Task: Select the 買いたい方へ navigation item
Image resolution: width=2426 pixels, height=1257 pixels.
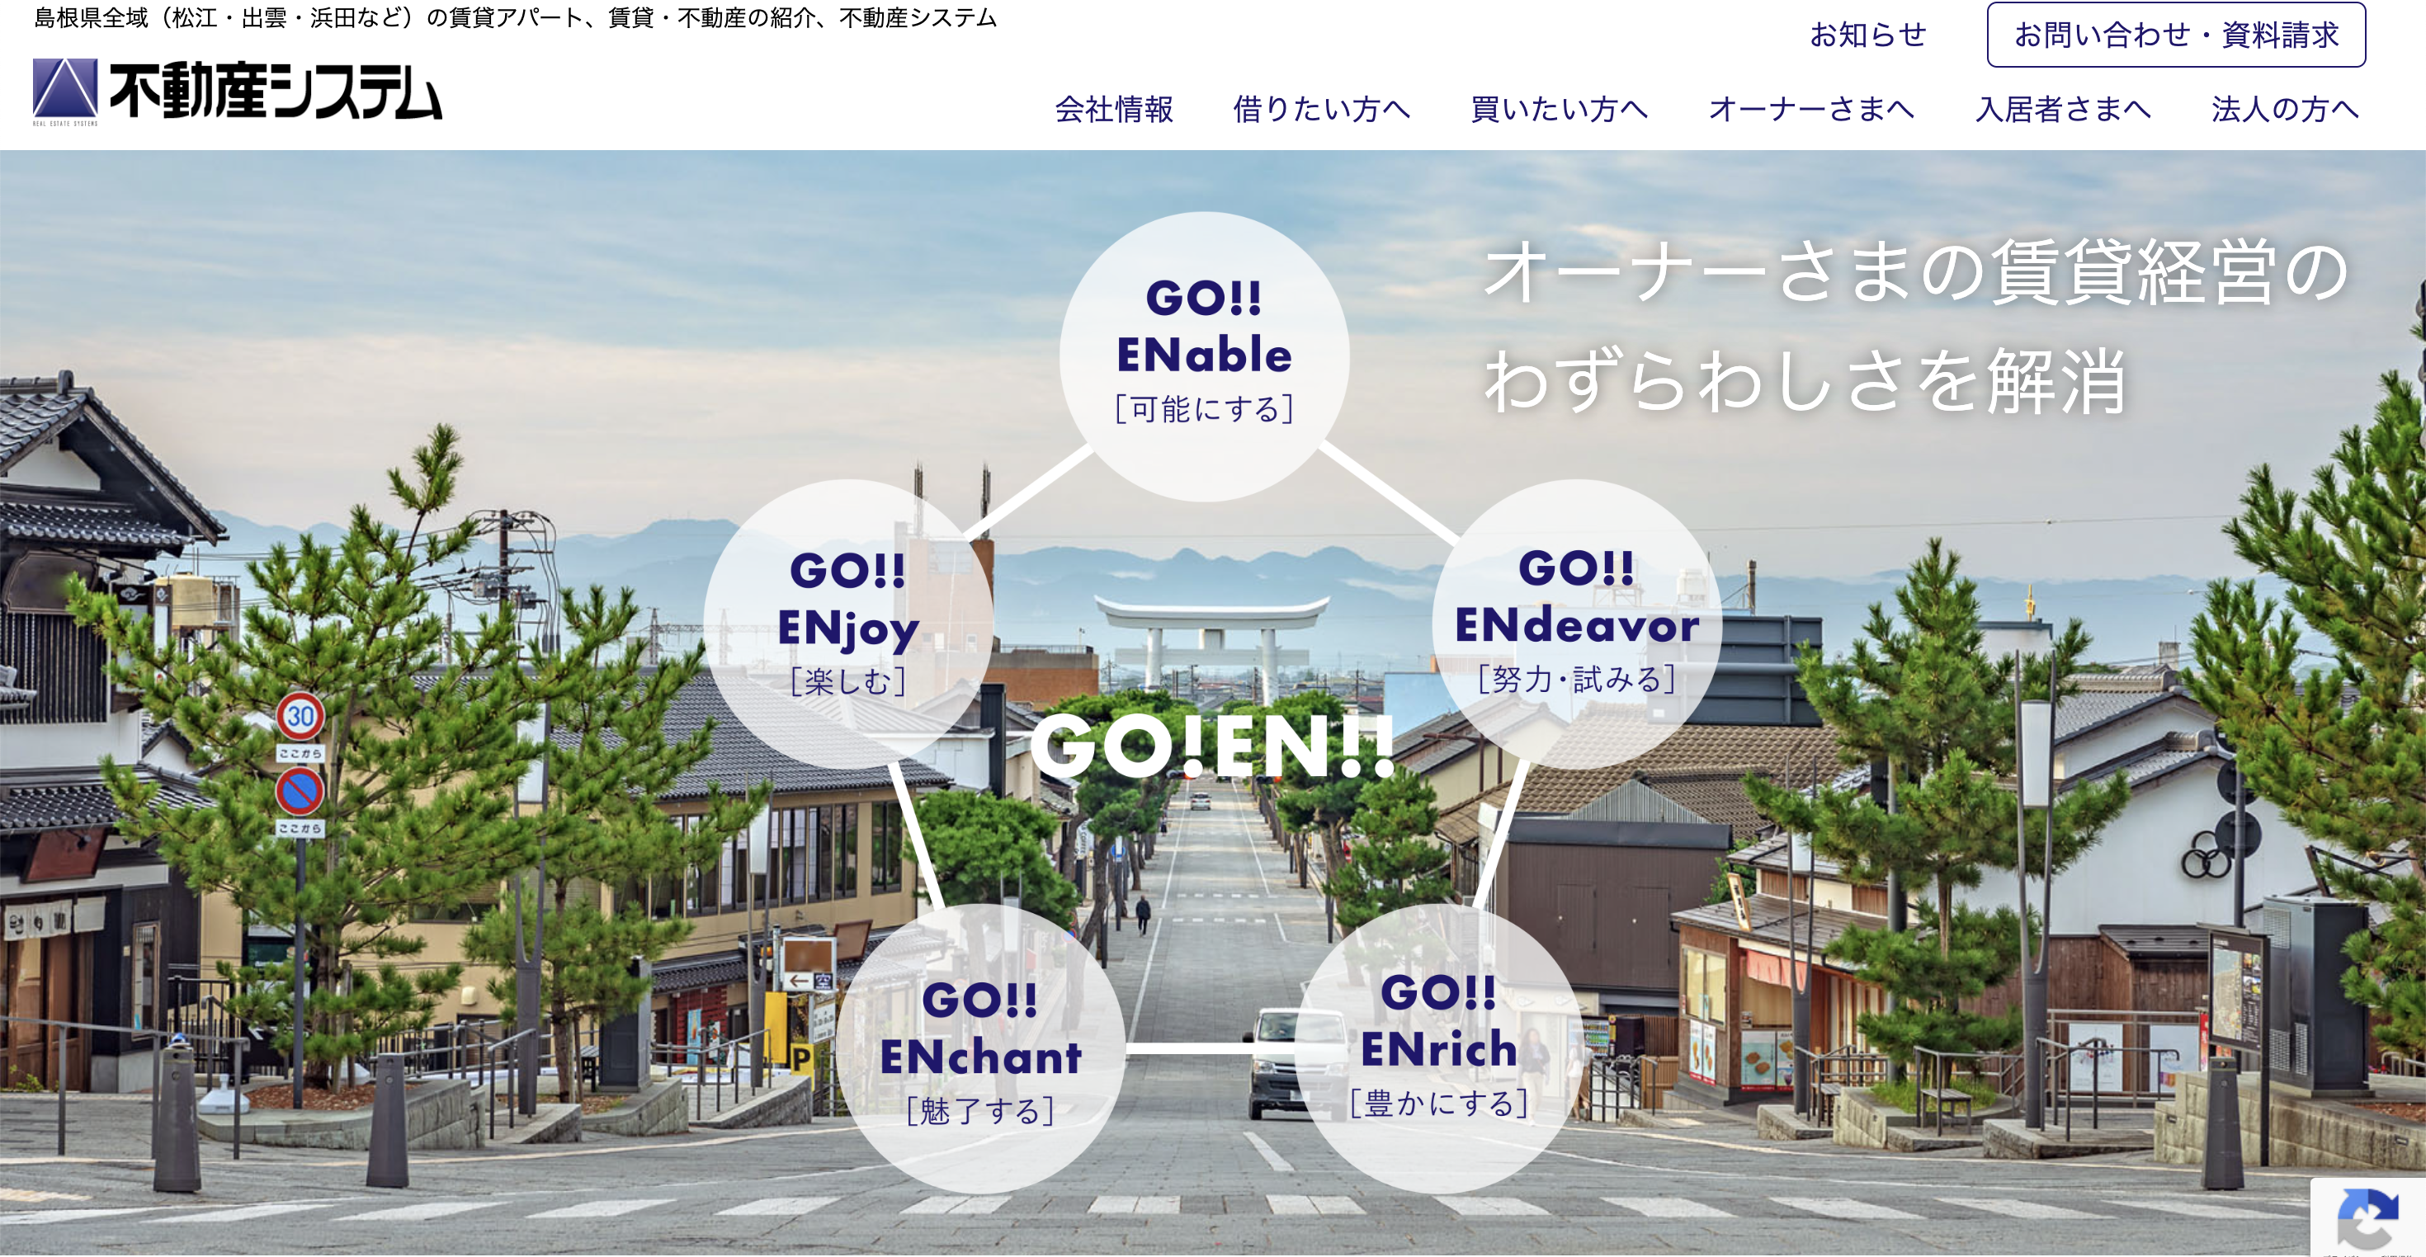Action: coord(1559,109)
